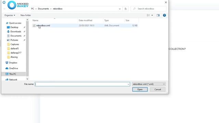Open the Organise menu
Image resolution: width=219 pixels, height=123 pixels.
[x=10, y=15]
